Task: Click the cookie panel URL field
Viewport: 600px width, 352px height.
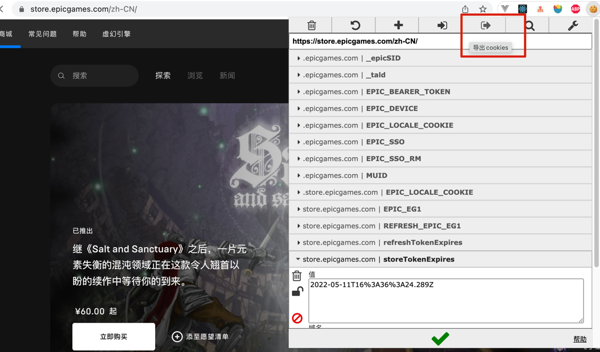Action: point(440,41)
